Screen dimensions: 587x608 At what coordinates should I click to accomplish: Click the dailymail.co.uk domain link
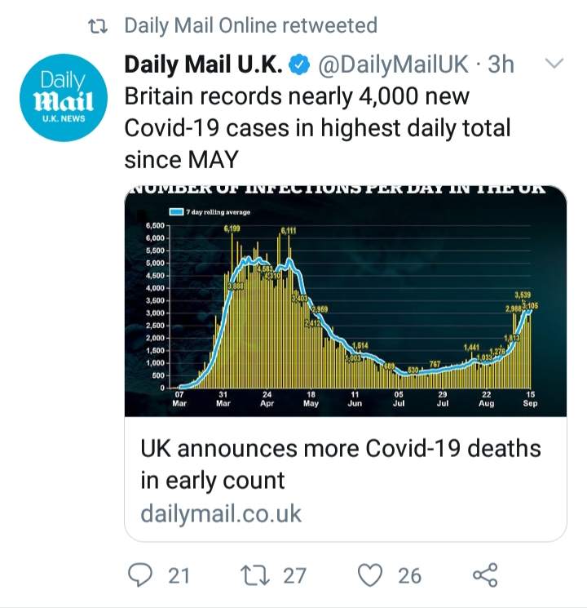(x=221, y=514)
